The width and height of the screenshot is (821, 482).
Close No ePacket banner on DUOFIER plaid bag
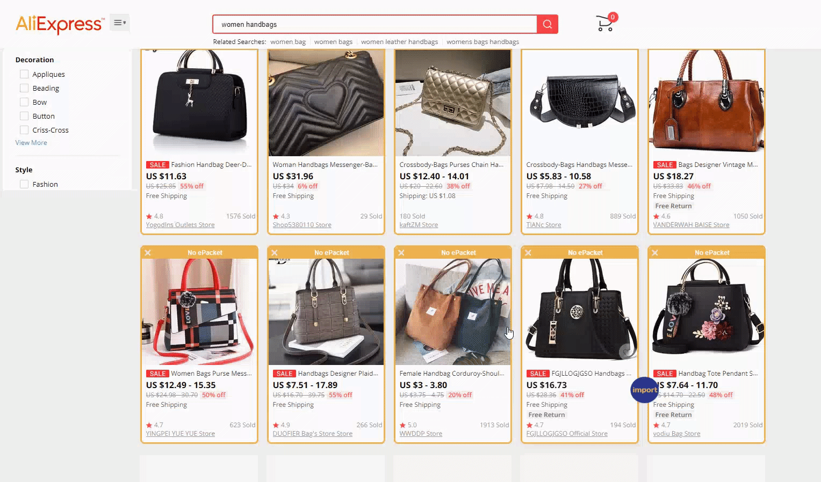275,253
